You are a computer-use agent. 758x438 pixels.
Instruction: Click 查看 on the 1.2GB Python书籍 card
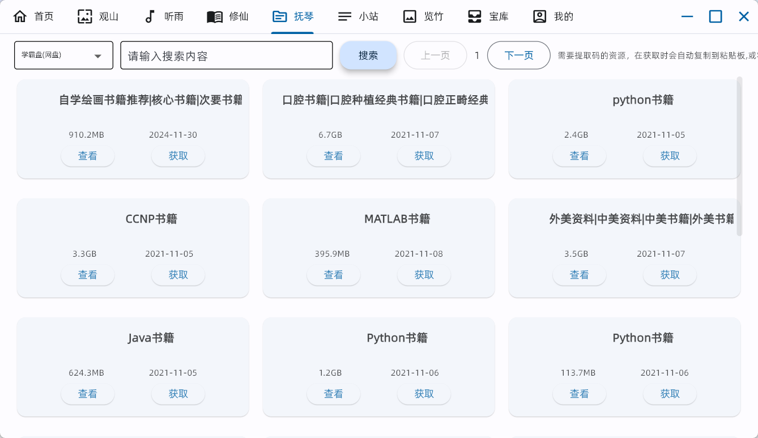pos(334,394)
